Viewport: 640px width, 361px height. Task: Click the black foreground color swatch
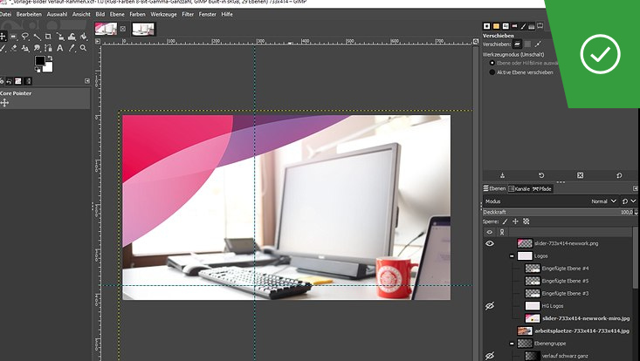coord(39,61)
